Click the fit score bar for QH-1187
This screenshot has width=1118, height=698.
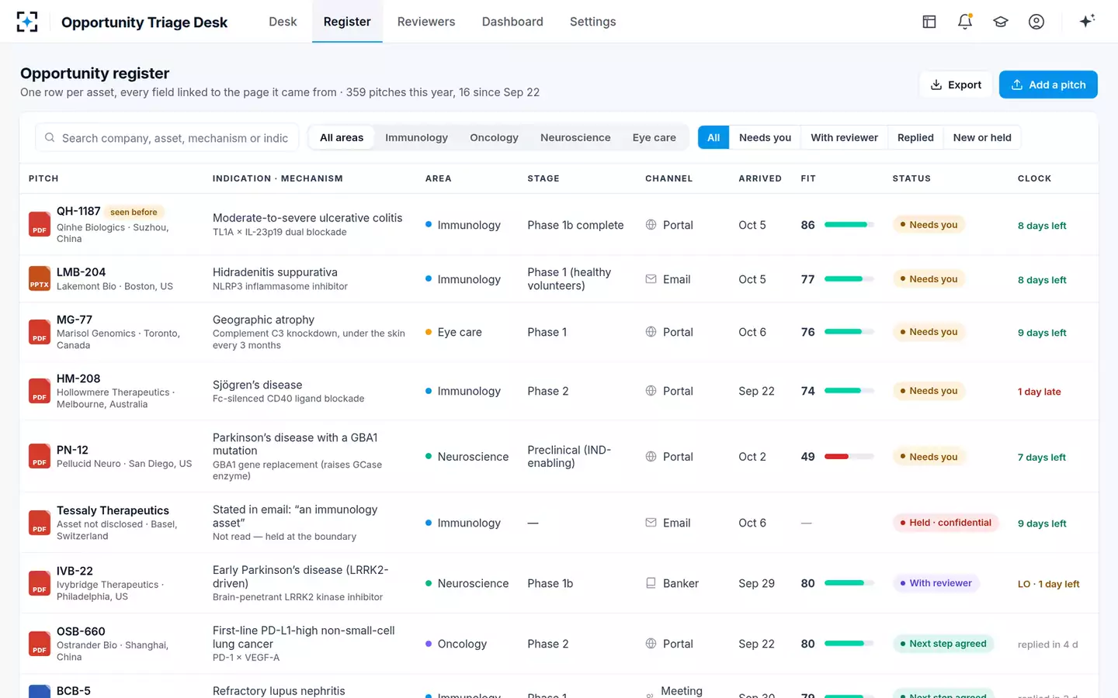click(x=849, y=225)
